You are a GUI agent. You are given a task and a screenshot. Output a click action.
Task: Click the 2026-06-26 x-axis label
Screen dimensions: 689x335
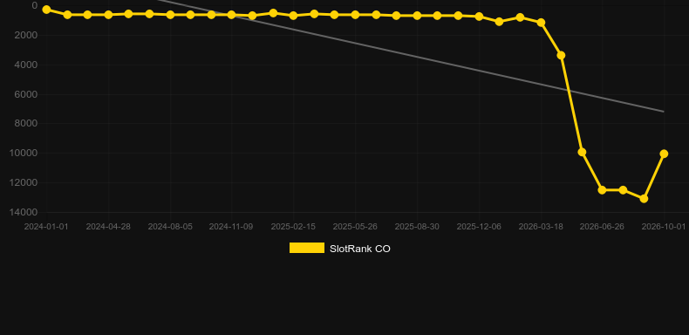(x=602, y=227)
